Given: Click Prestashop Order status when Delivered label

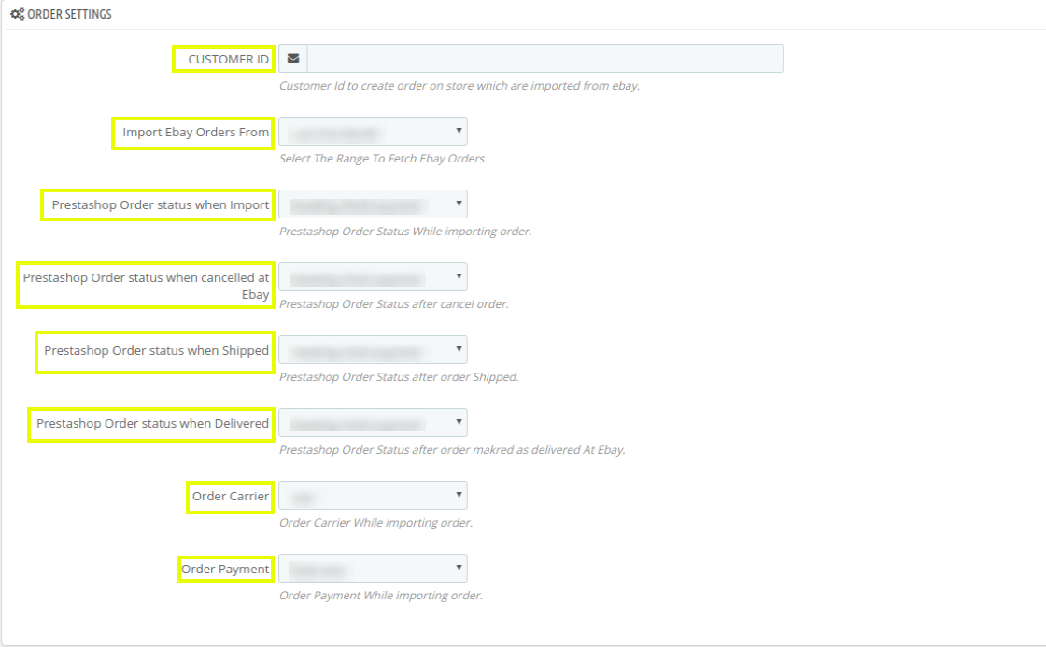Looking at the screenshot, I should 153,424.
